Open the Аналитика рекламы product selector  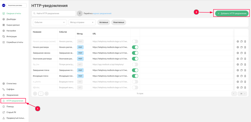[x=17, y=5]
